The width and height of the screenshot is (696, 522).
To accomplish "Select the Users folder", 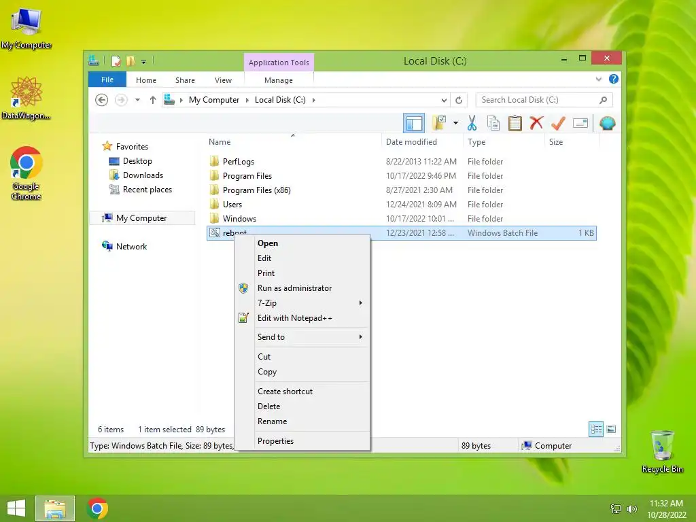I will [226, 204].
